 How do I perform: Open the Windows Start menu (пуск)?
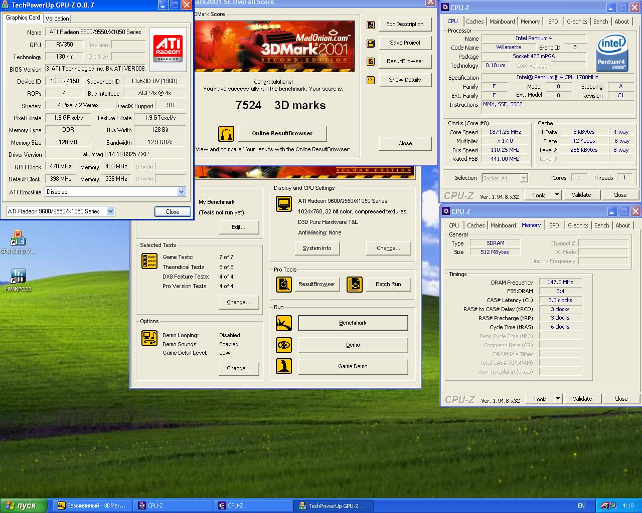(24, 505)
